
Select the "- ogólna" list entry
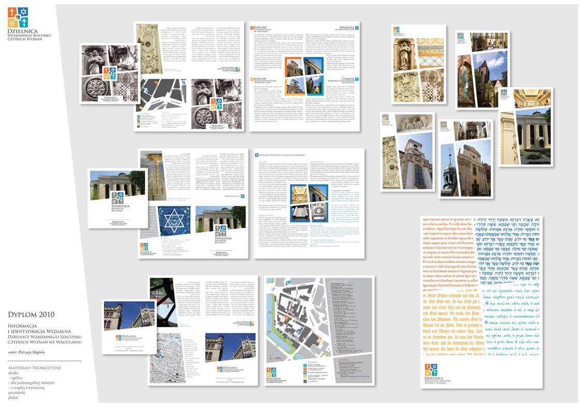coord(16,378)
